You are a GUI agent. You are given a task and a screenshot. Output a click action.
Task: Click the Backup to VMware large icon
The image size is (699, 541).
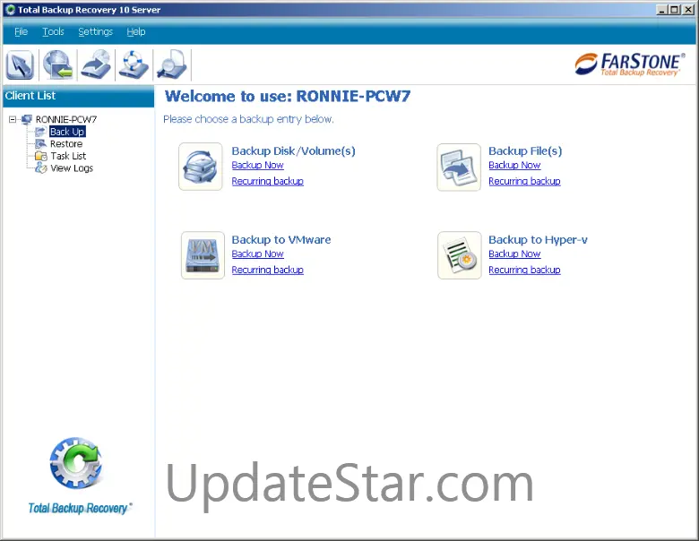point(203,255)
